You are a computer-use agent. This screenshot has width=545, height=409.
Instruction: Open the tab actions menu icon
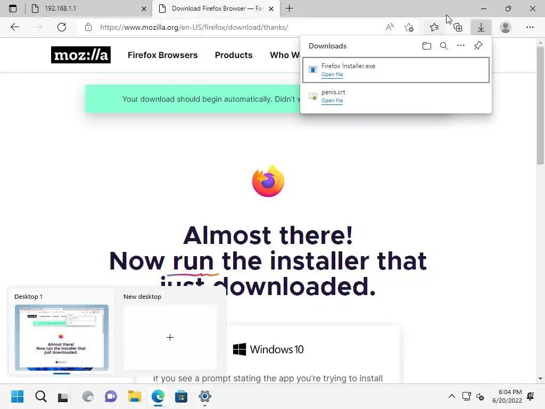click(13, 9)
